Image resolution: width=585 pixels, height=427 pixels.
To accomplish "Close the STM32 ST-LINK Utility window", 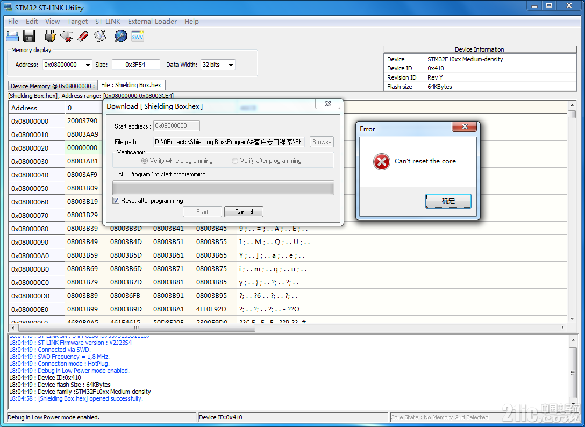I will click(x=569, y=6).
